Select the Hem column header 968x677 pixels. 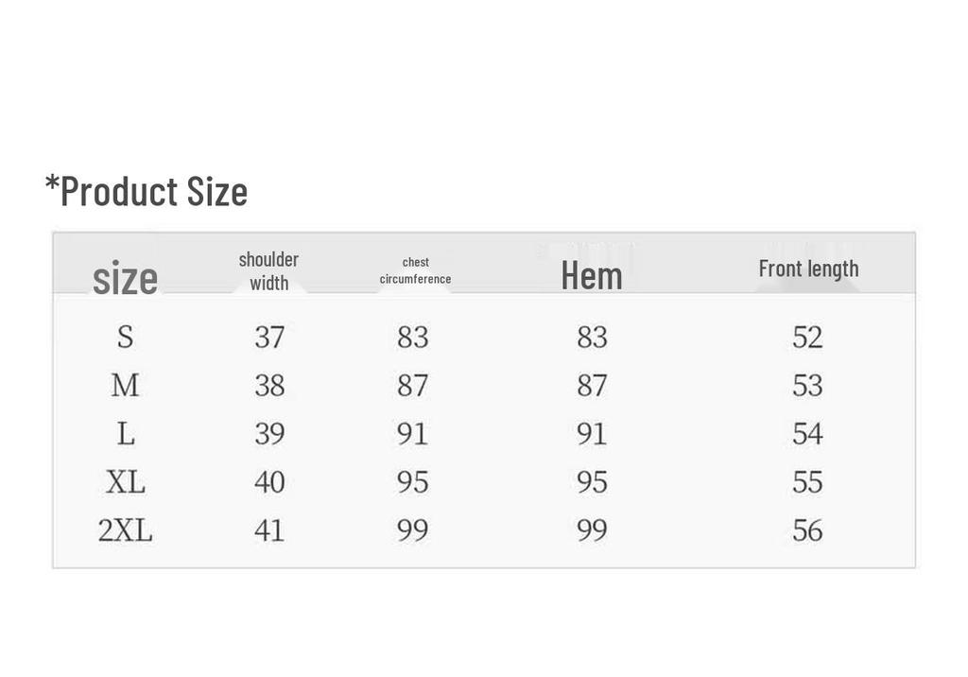(x=592, y=275)
